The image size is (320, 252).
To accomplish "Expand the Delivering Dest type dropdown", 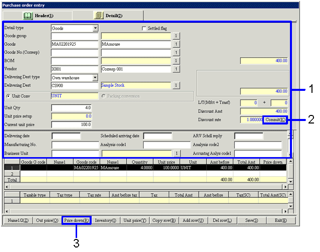I will click(95, 77).
